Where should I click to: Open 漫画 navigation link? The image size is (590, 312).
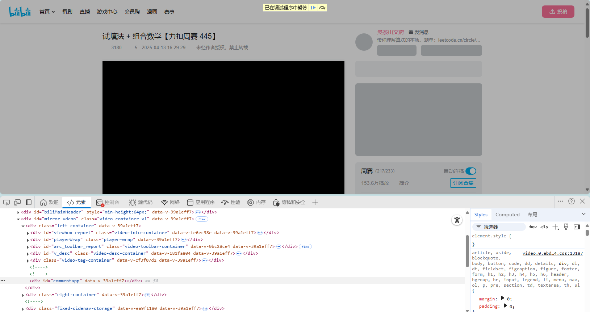(x=152, y=12)
